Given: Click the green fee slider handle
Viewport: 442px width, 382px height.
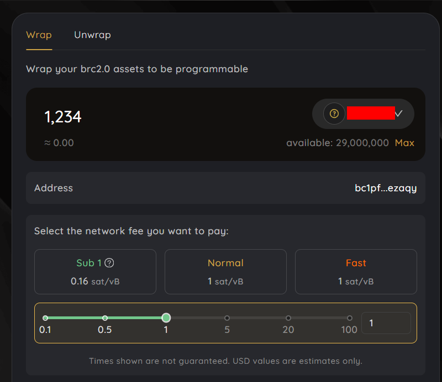Looking at the screenshot, I should pos(166,318).
